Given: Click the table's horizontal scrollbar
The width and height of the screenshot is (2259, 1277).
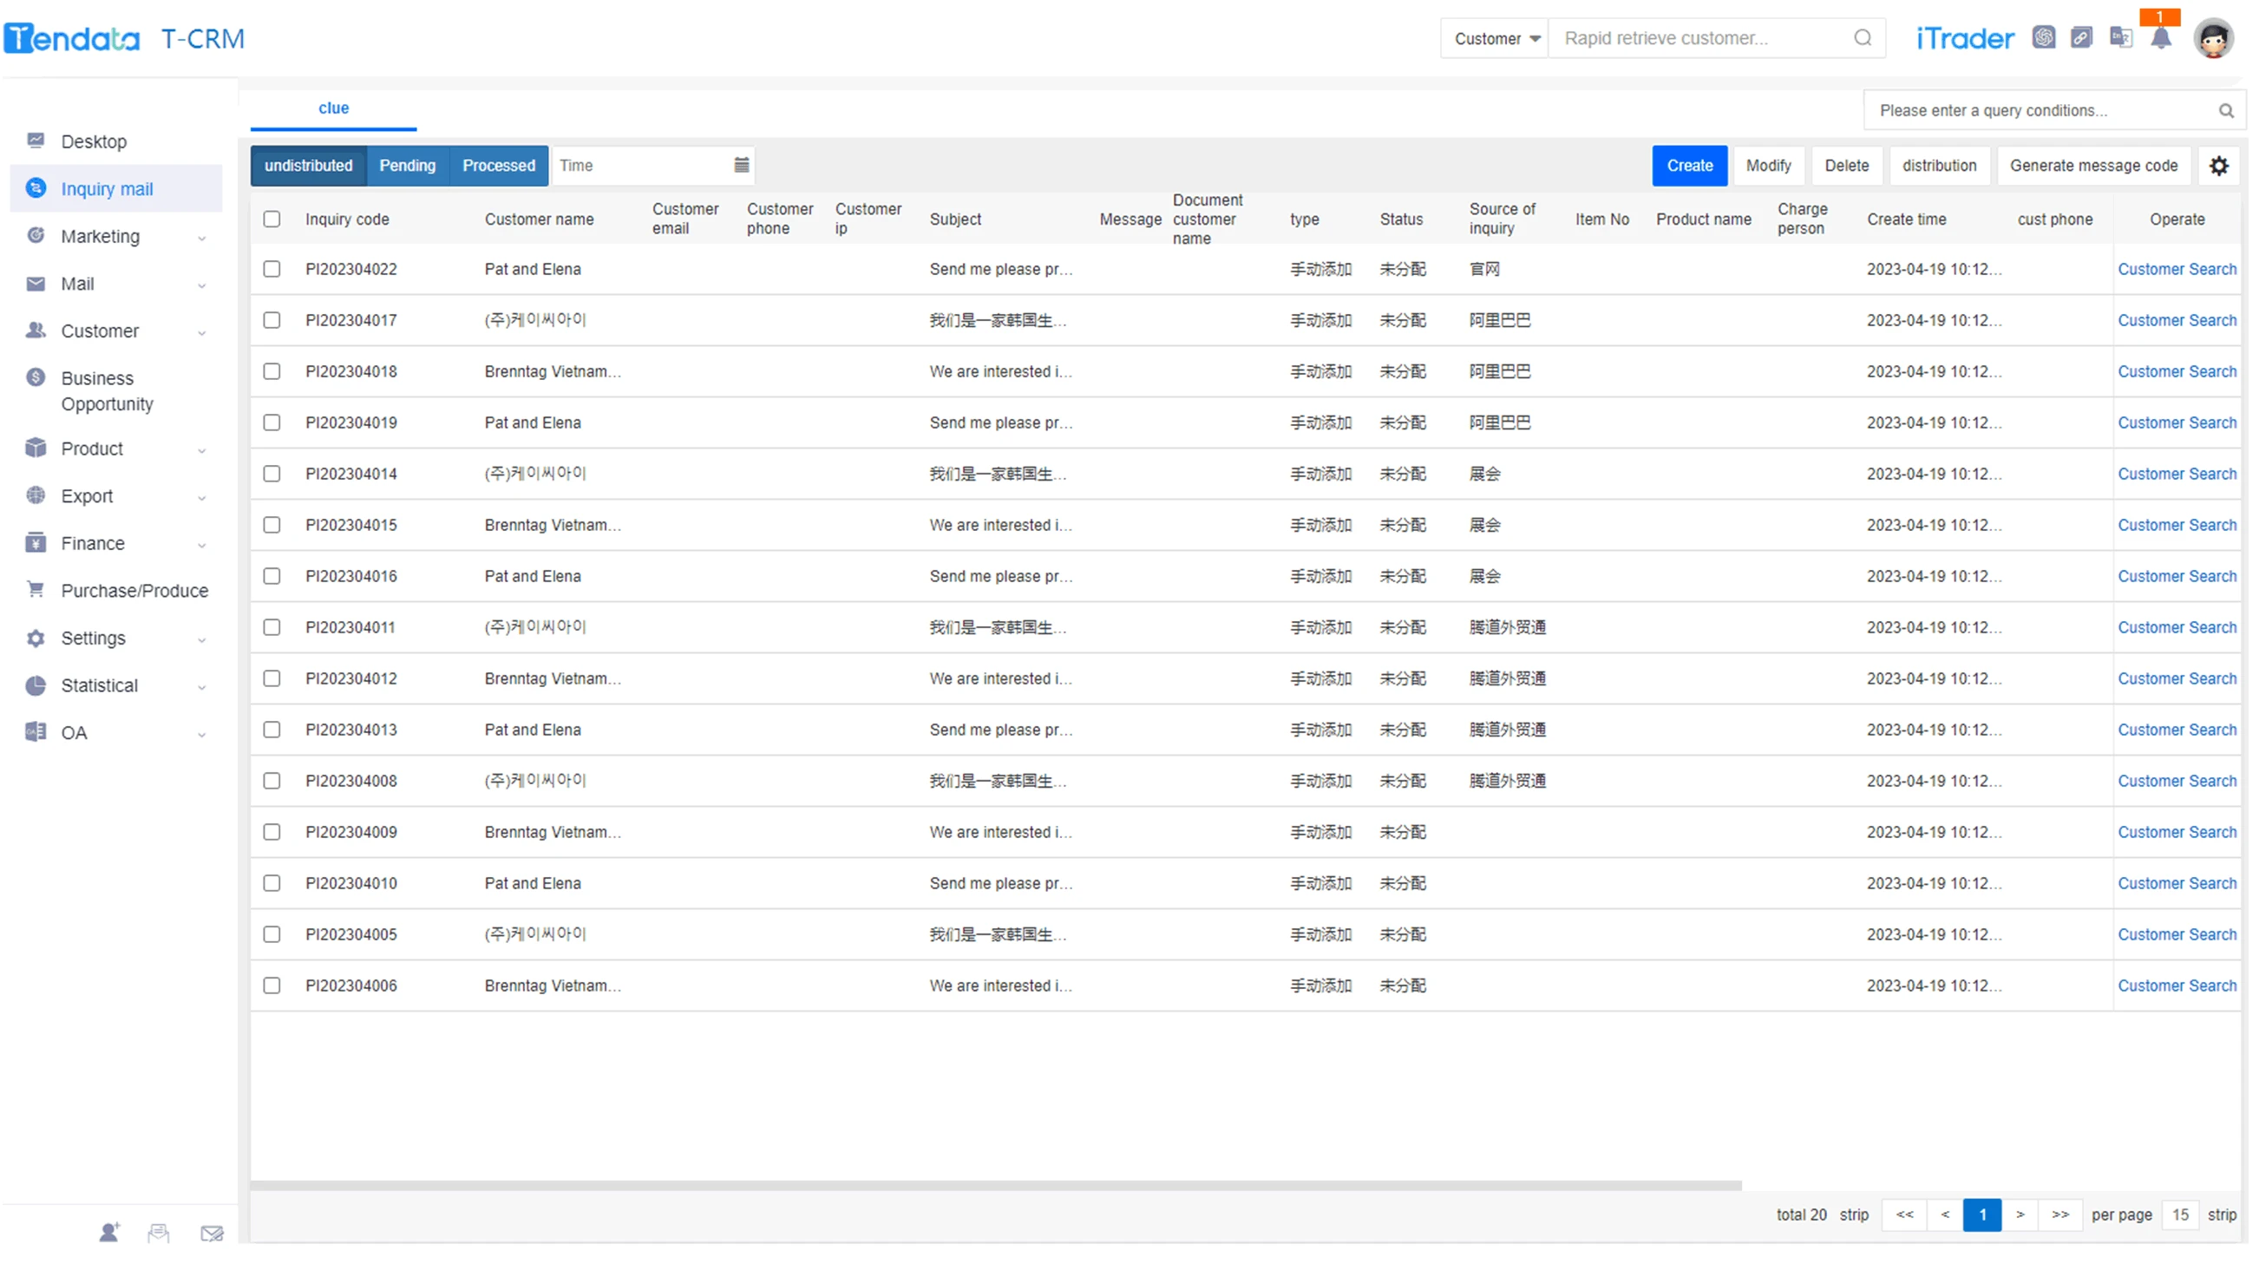Looking at the screenshot, I should pyautogui.click(x=995, y=1185).
